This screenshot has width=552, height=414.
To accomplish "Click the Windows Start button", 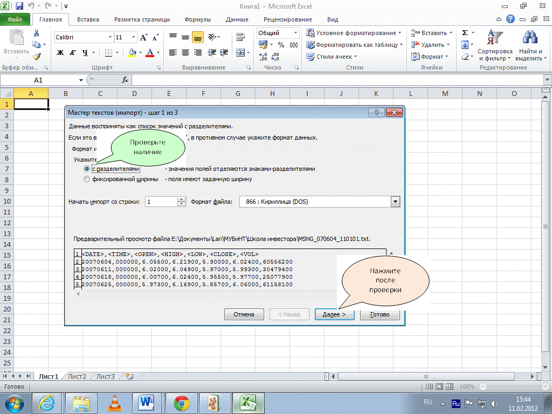I will pos(14,403).
